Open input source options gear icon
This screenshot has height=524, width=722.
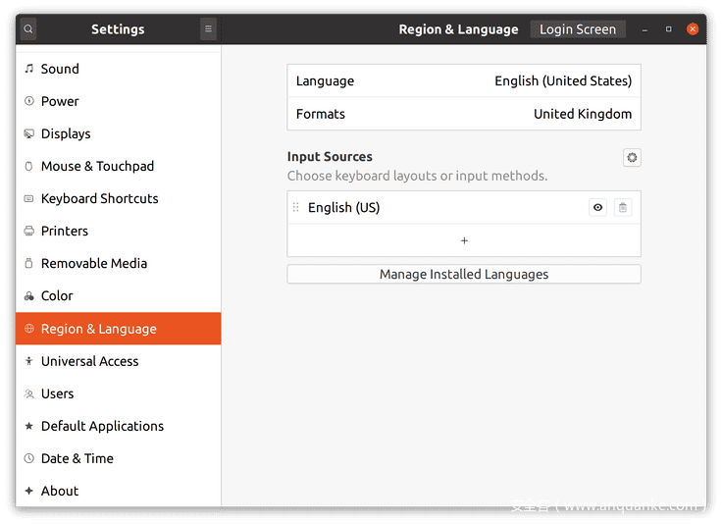tap(632, 157)
